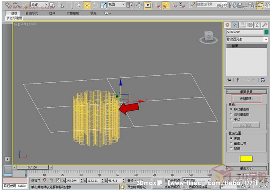Collapse the 截面参数 rollout

coord(246,91)
